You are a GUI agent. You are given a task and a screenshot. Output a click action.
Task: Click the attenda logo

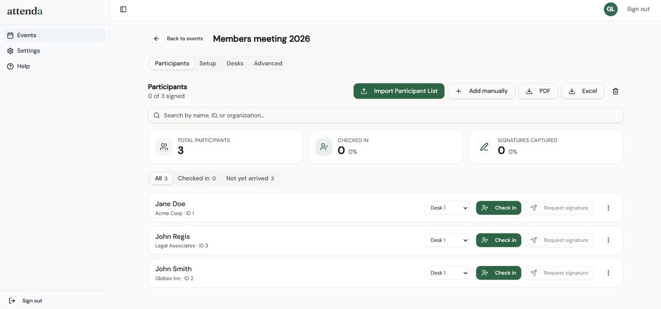(25, 10)
